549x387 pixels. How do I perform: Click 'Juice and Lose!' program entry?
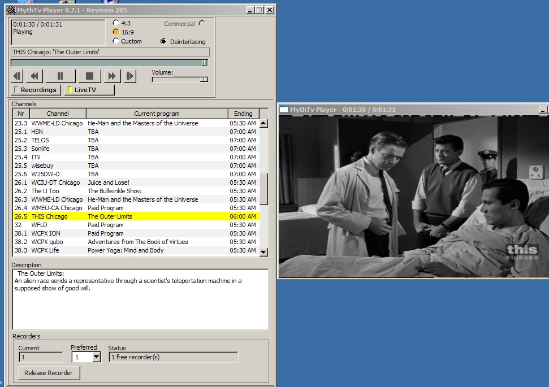point(109,182)
